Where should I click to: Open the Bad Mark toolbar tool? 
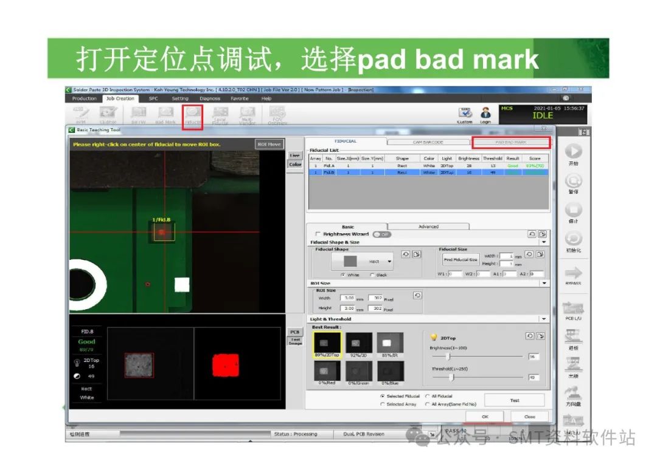click(x=165, y=115)
